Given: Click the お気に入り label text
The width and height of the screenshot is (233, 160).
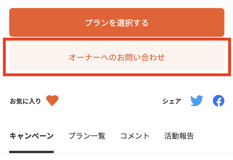Looking at the screenshot, I should [x=25, y=101].
